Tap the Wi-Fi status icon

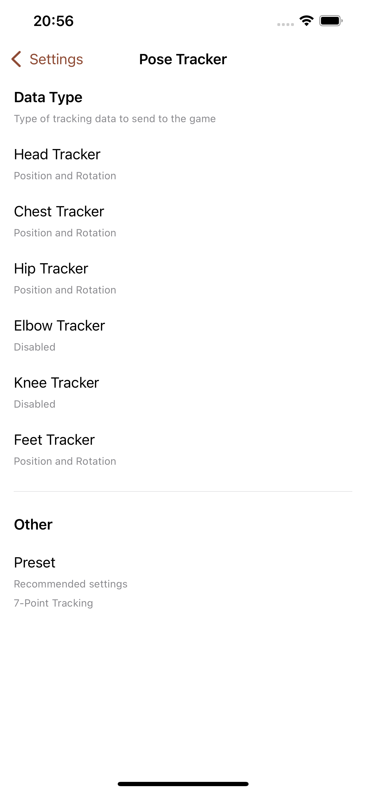[x=306, y=21]
